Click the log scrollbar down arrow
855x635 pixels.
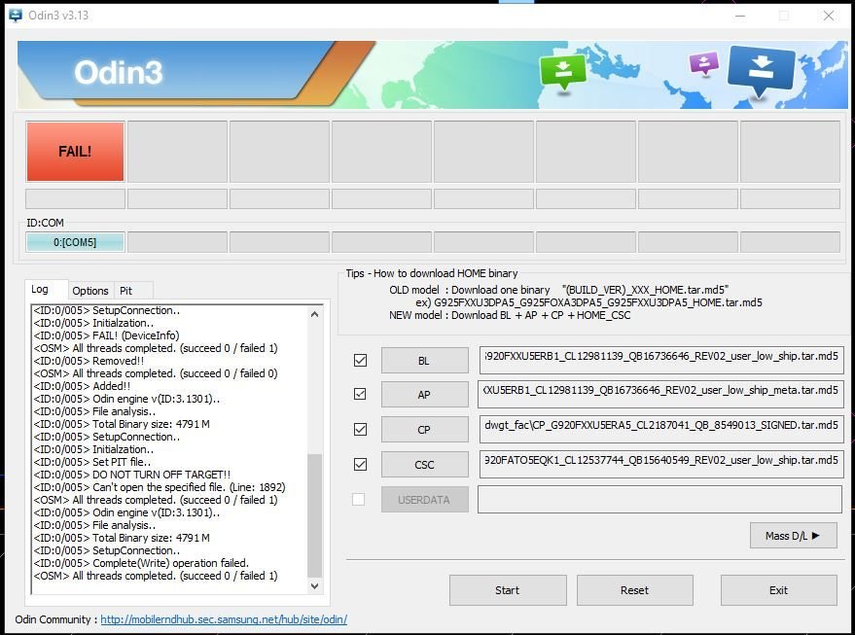pyautogui.click(x=314, y=586)
